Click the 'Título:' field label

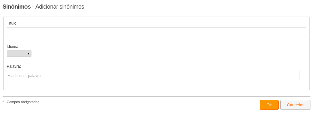[12, 23]
